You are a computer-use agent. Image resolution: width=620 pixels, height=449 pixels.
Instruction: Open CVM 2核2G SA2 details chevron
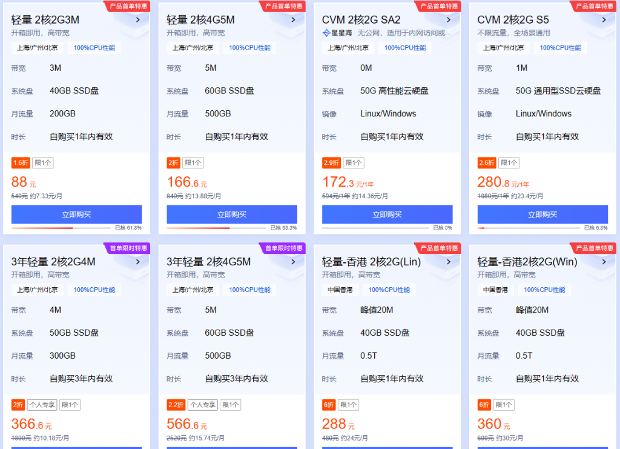pyautogui.click(x=449, y=20)
